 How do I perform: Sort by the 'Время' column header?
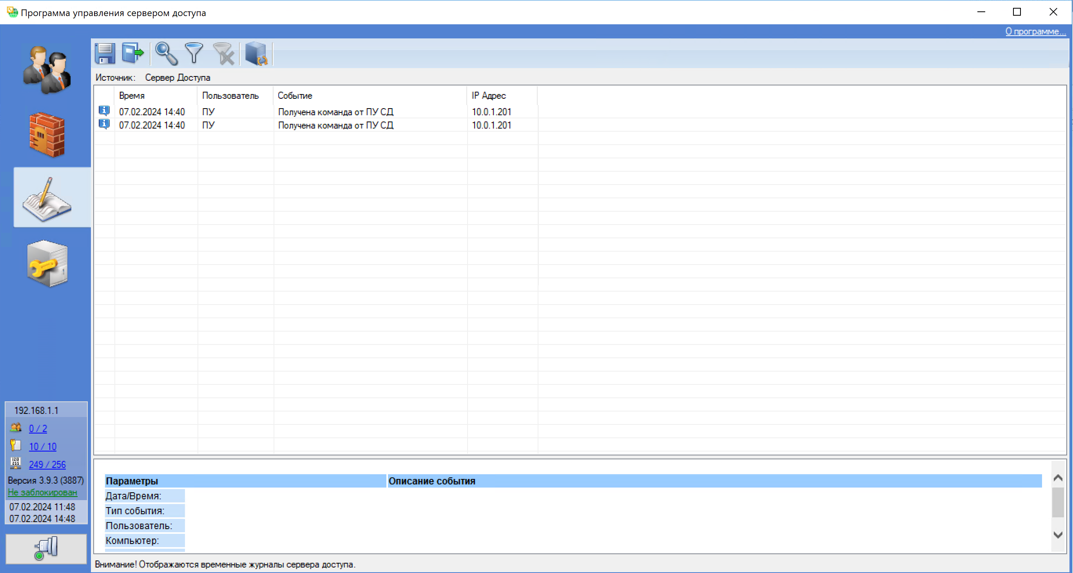132,95
